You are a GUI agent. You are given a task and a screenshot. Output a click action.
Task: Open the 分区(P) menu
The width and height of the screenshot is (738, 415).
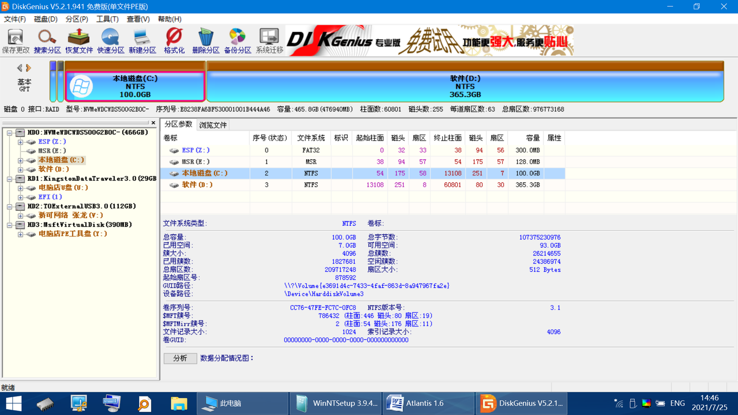coord(77,19)
